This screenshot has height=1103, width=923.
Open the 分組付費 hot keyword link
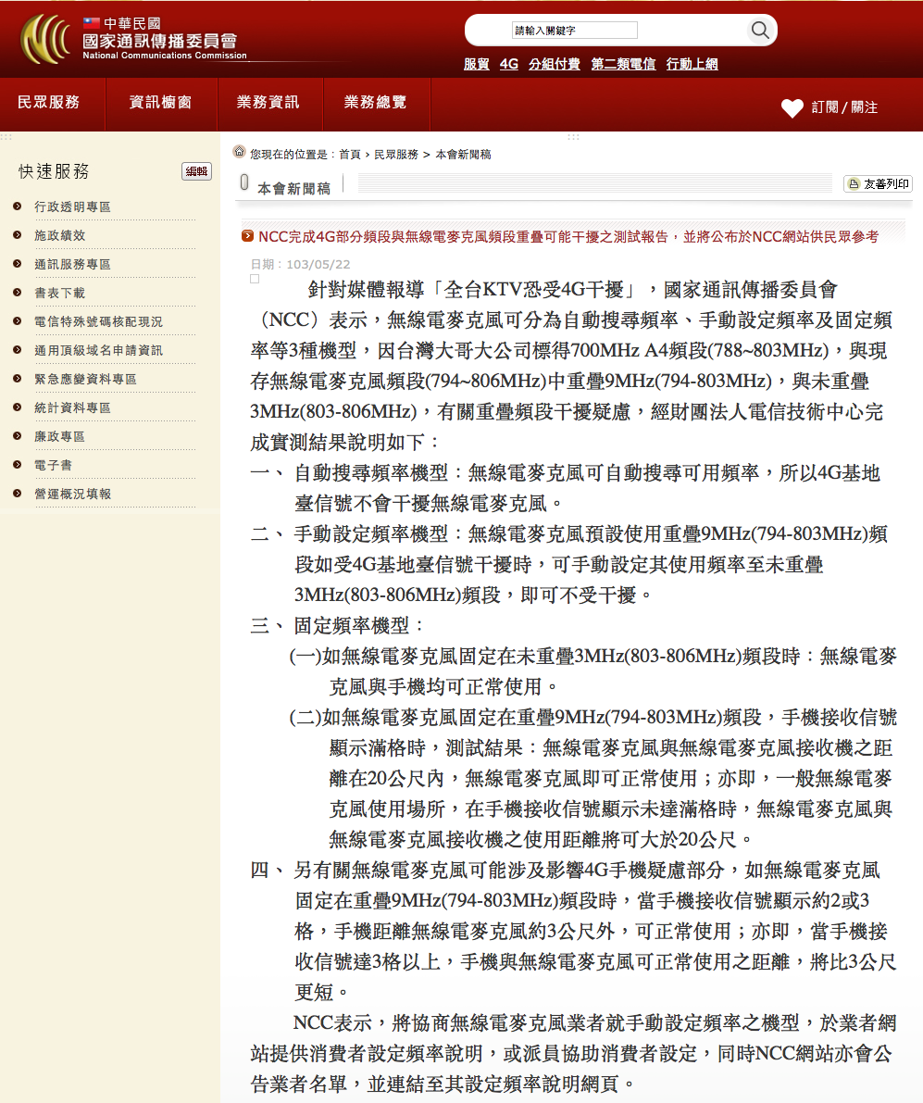pyautogui.click(x=554, y=64)
